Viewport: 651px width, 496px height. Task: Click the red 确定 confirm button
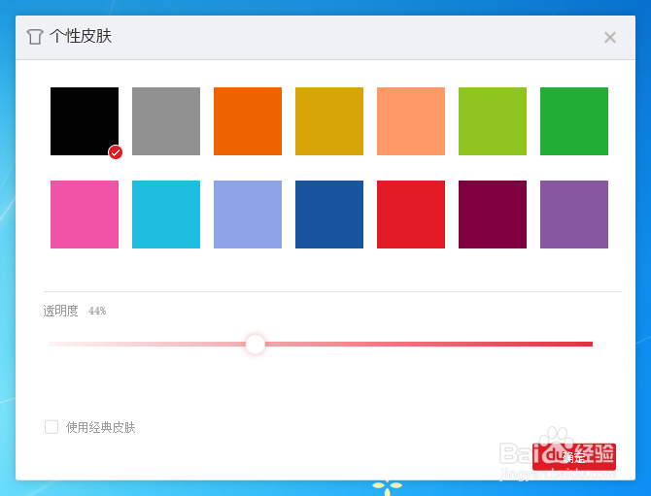point(574,457)
